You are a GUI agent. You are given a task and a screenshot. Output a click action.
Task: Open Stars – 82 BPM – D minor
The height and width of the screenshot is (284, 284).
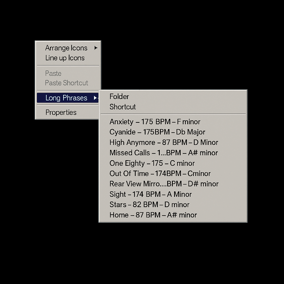click(173, 205)
